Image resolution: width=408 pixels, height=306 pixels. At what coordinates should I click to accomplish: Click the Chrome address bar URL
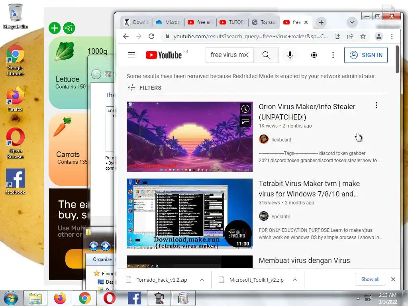click(x=250, y=36)
